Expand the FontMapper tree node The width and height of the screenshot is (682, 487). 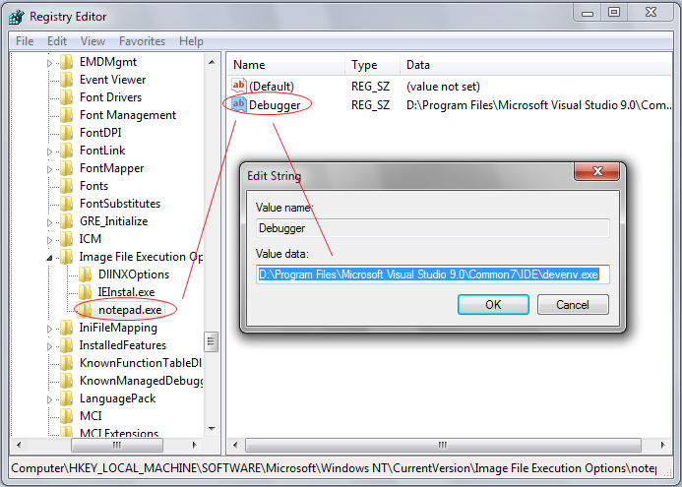pyautogui.click(x=49, y=169)
